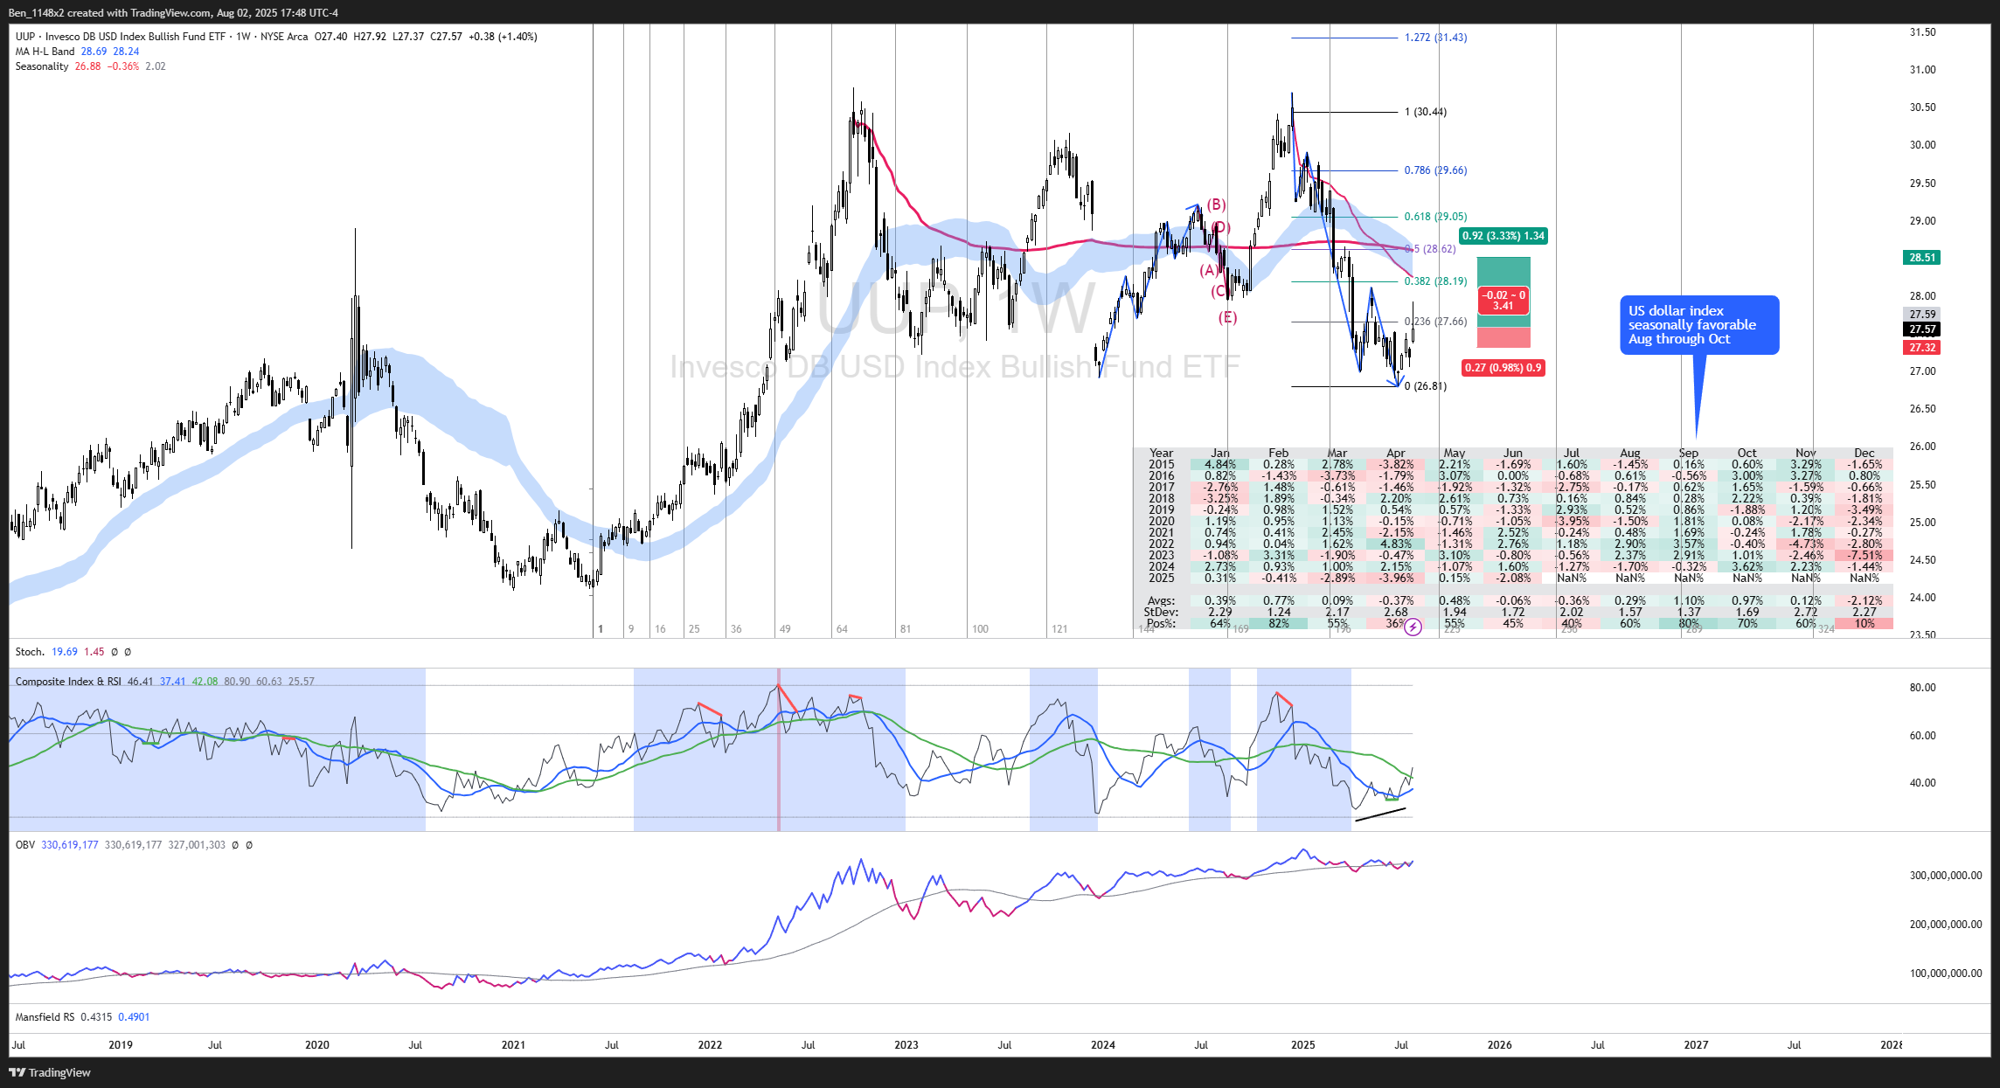Image resolution: width=2000 pixels, height=1088 pixels.
Task: Click the red 0.27 (0.98%) stop label
Action: pyautogui.click(x=1503, y=368)
